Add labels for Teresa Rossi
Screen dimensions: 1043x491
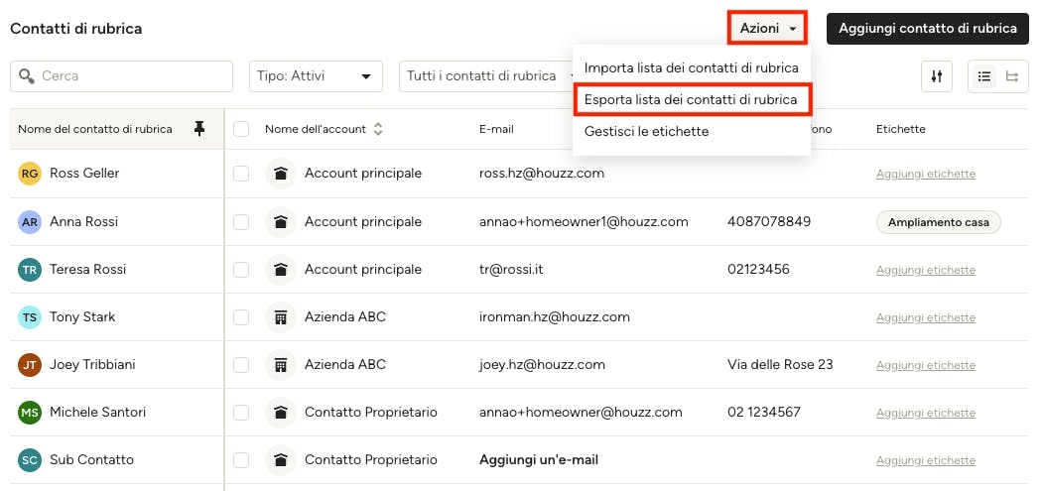pos(925,270)
